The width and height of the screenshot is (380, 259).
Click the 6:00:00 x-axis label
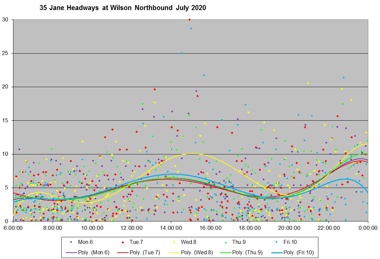click(13, 228)
